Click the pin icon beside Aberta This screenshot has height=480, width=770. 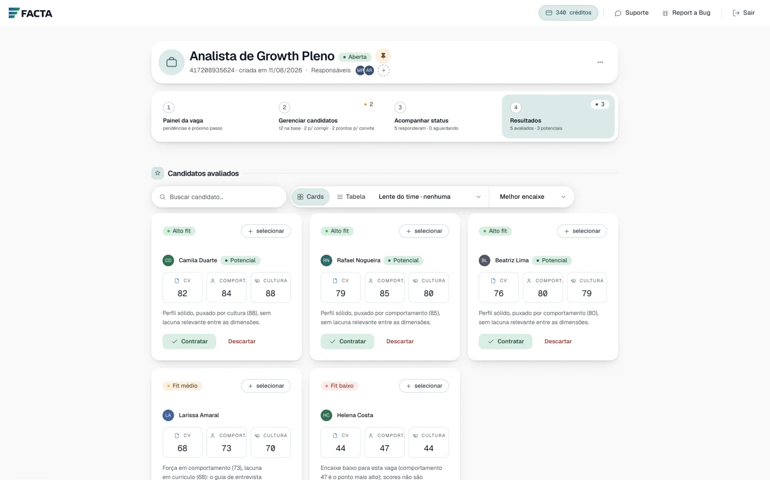[383, 56]
